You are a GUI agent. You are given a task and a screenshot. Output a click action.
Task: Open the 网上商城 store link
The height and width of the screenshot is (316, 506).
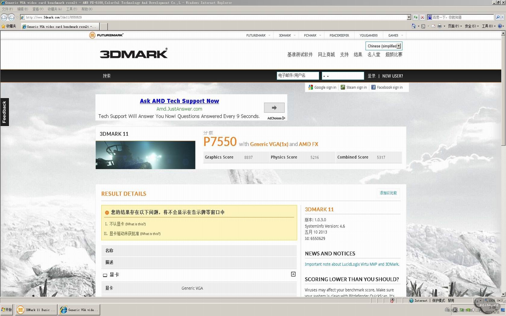(326, 54)
